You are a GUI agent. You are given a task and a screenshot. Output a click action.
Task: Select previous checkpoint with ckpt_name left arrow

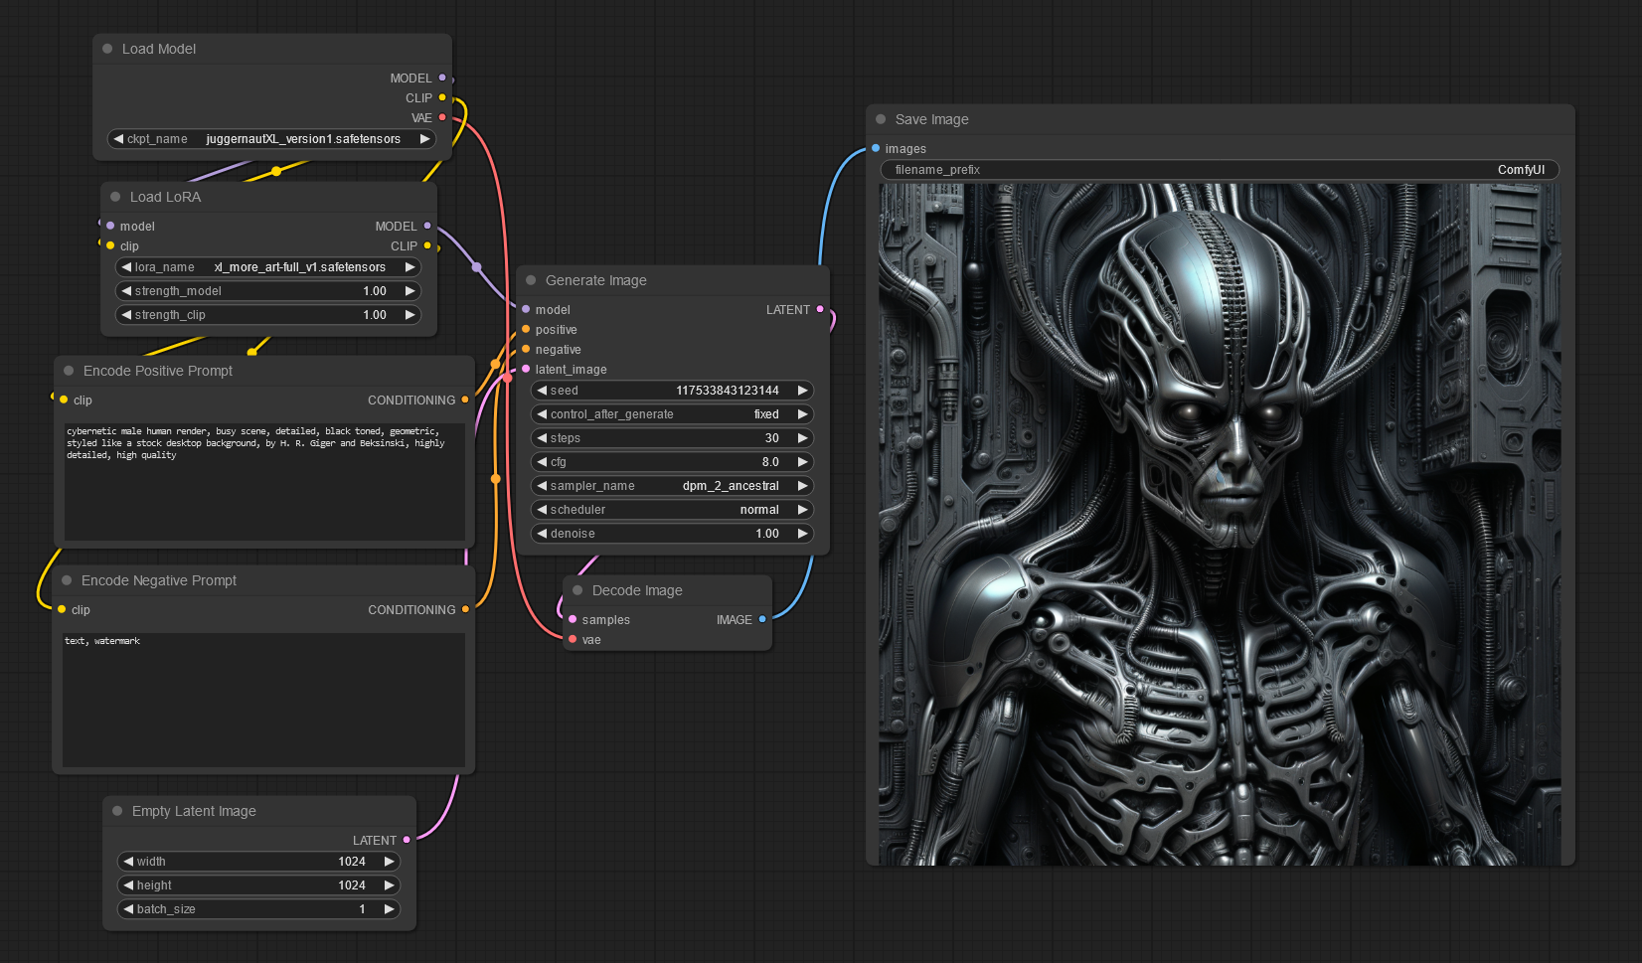[x=119, y=139]
